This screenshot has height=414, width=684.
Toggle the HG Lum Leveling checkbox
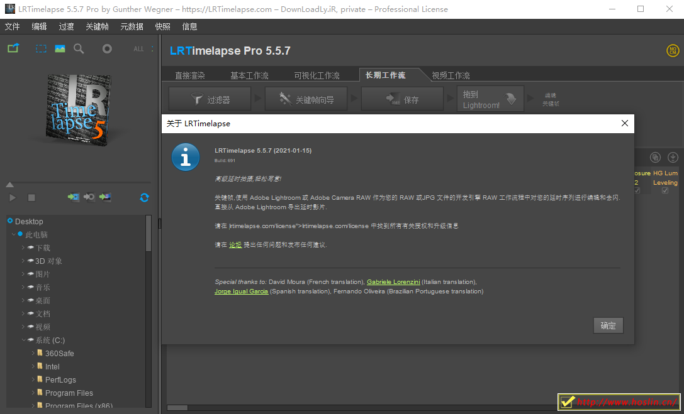[x=664, y=190]
